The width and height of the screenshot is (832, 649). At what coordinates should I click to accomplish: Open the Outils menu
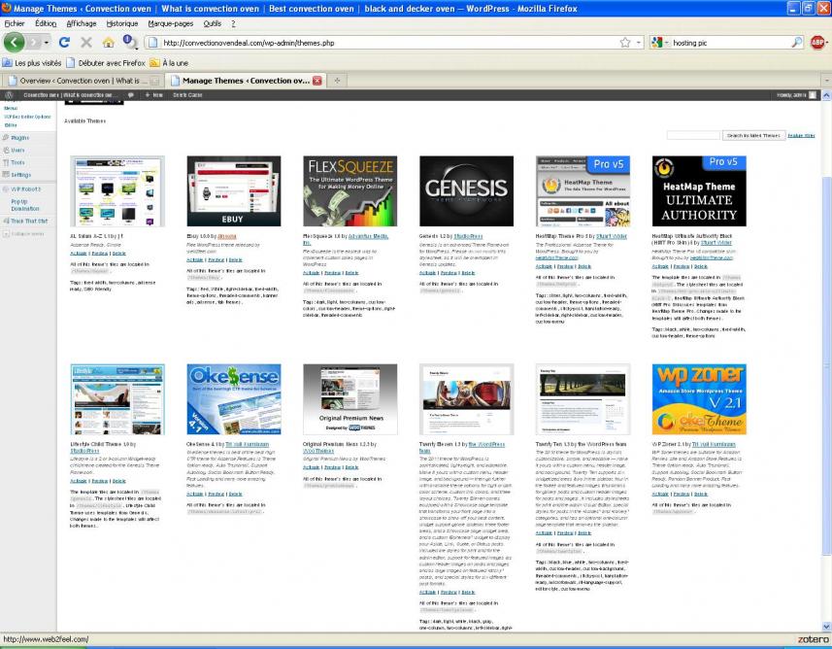click(213, 23)
